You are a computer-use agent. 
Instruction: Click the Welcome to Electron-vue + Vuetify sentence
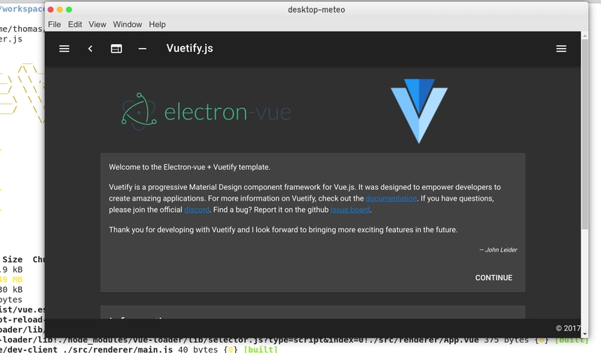tap(189, 167)
